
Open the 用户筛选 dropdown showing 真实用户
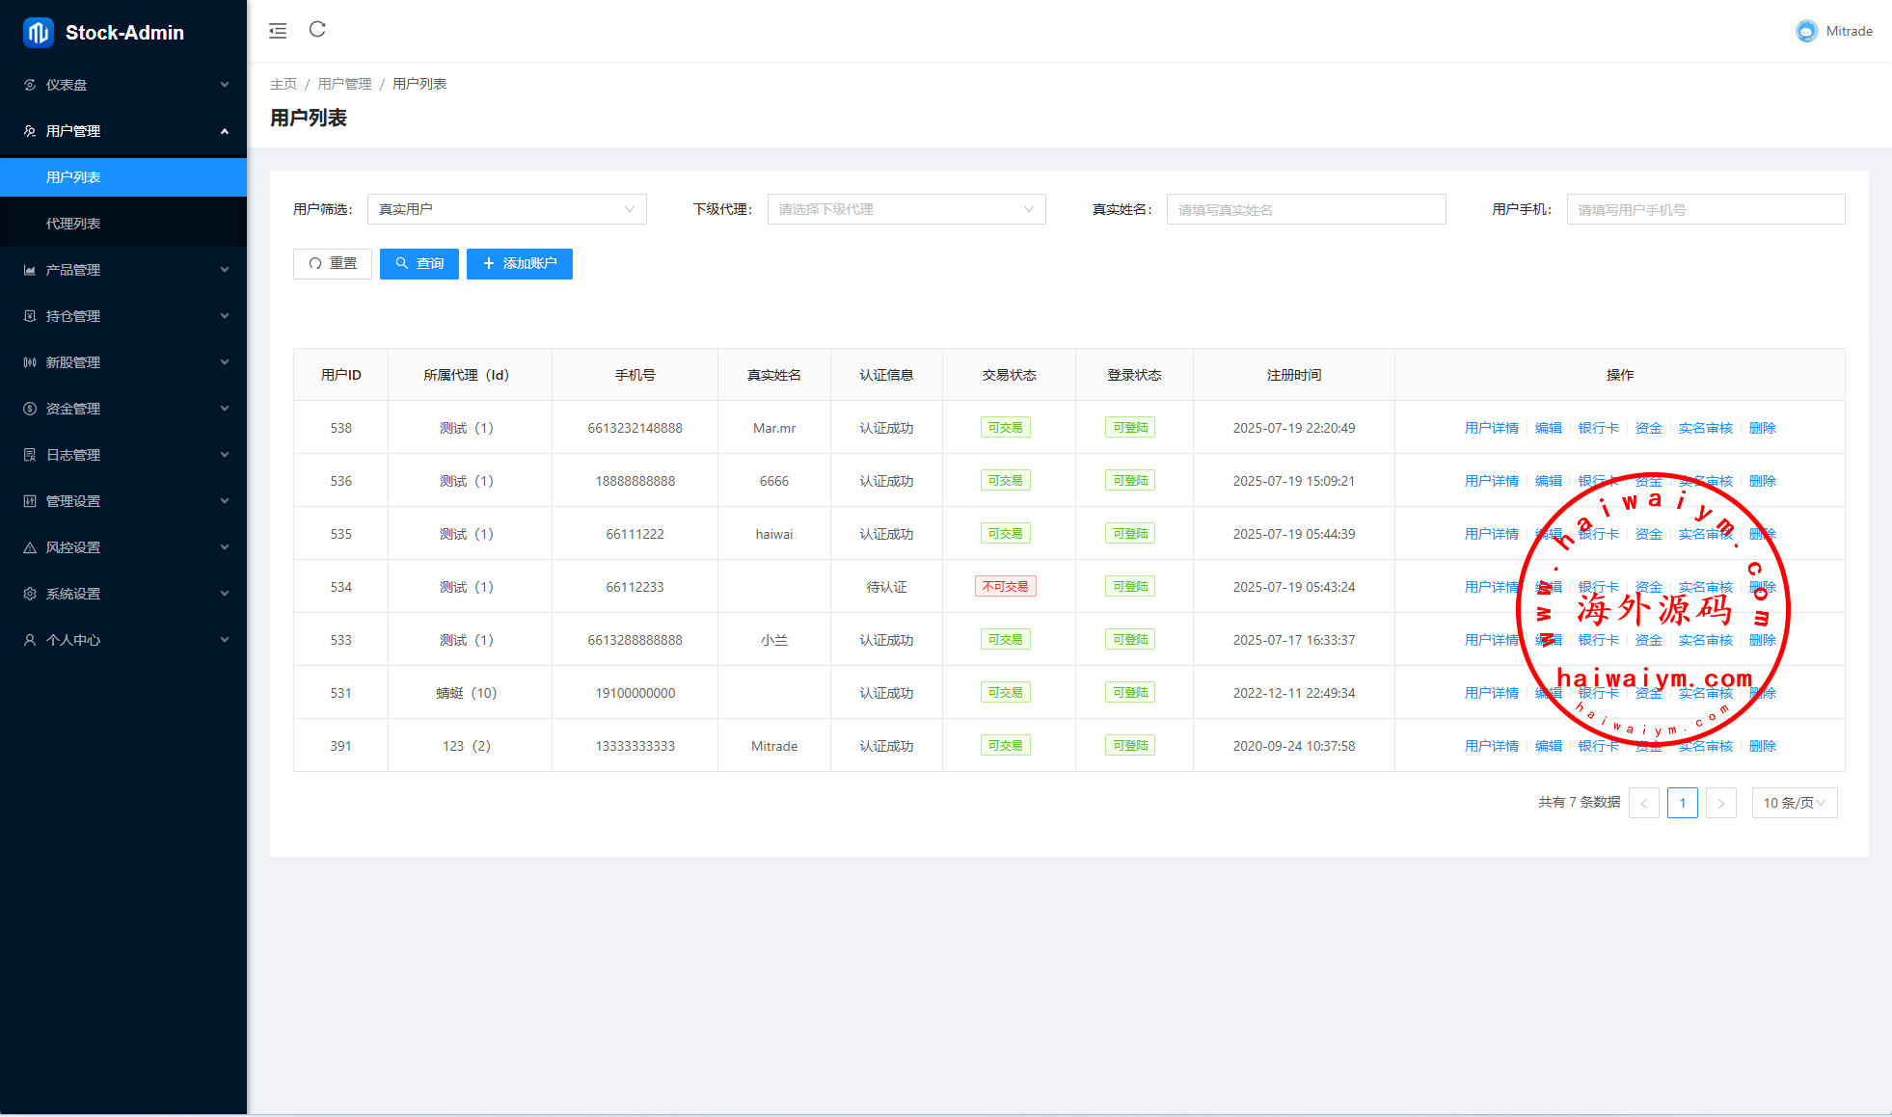pyautogui.click(x=506, y=209)
